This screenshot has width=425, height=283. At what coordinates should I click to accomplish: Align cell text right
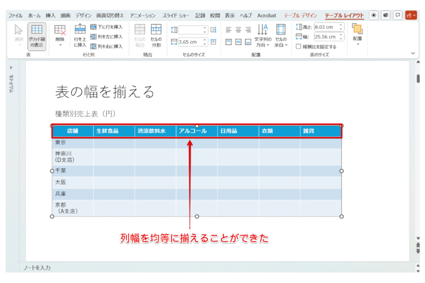(x=248, y=29)
